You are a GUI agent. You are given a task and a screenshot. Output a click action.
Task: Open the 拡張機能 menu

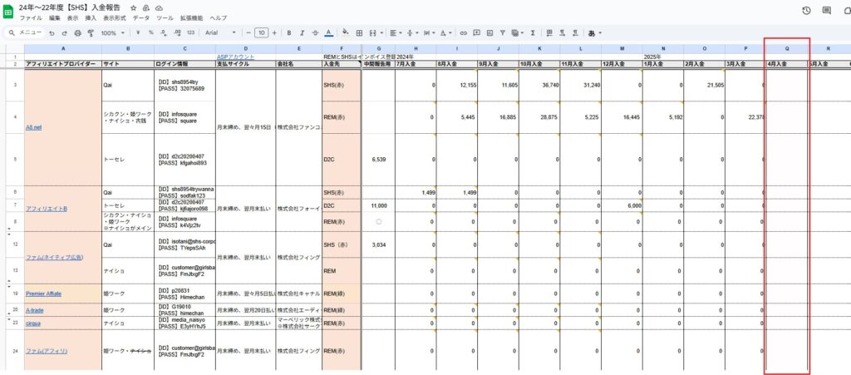pyautogui.click(x=192, y=18)
